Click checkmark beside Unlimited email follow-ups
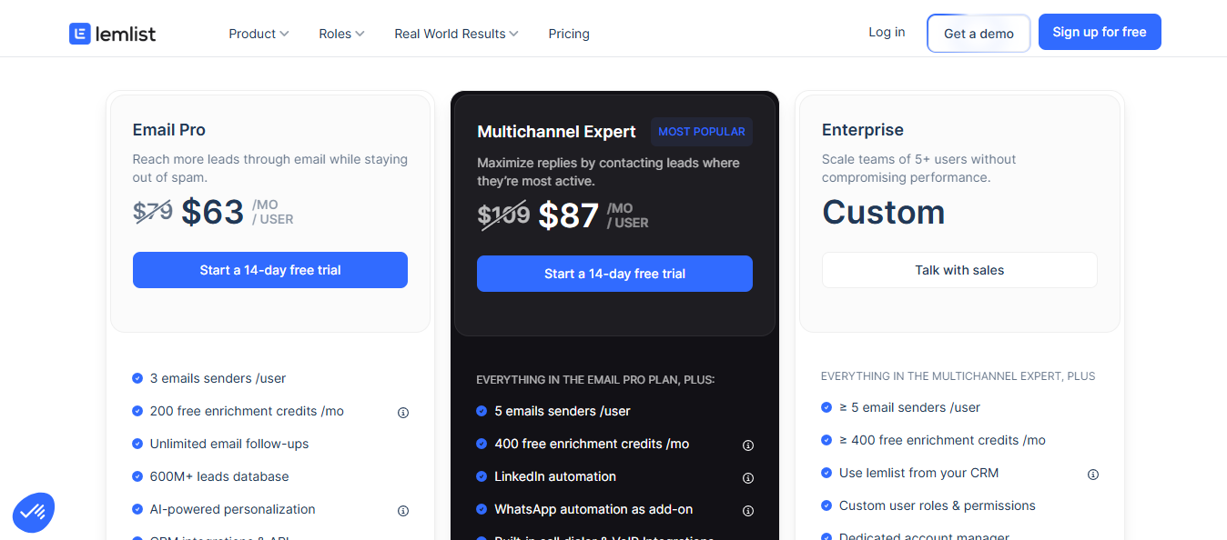Screen dimensions: 1227x540 click(x=137, y=444)
